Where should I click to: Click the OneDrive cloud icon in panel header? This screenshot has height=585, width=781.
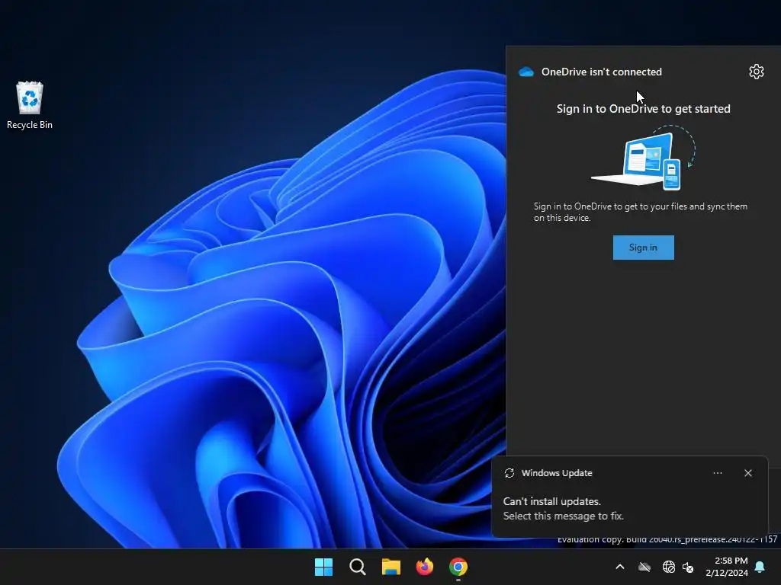tap(526, 72)
